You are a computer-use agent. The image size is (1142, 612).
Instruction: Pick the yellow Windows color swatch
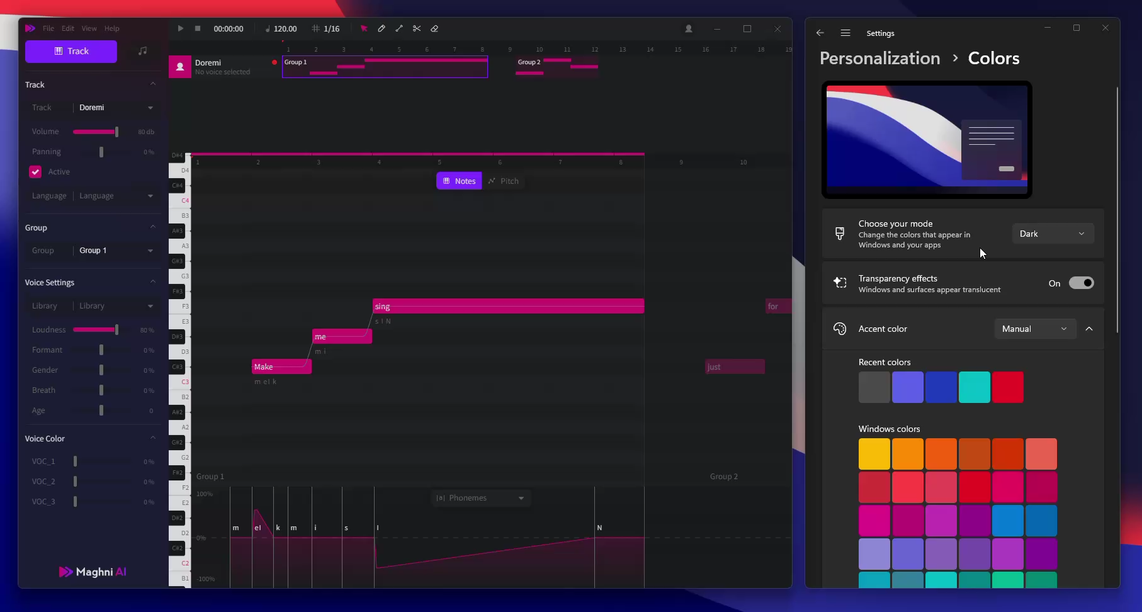[874, 454]
